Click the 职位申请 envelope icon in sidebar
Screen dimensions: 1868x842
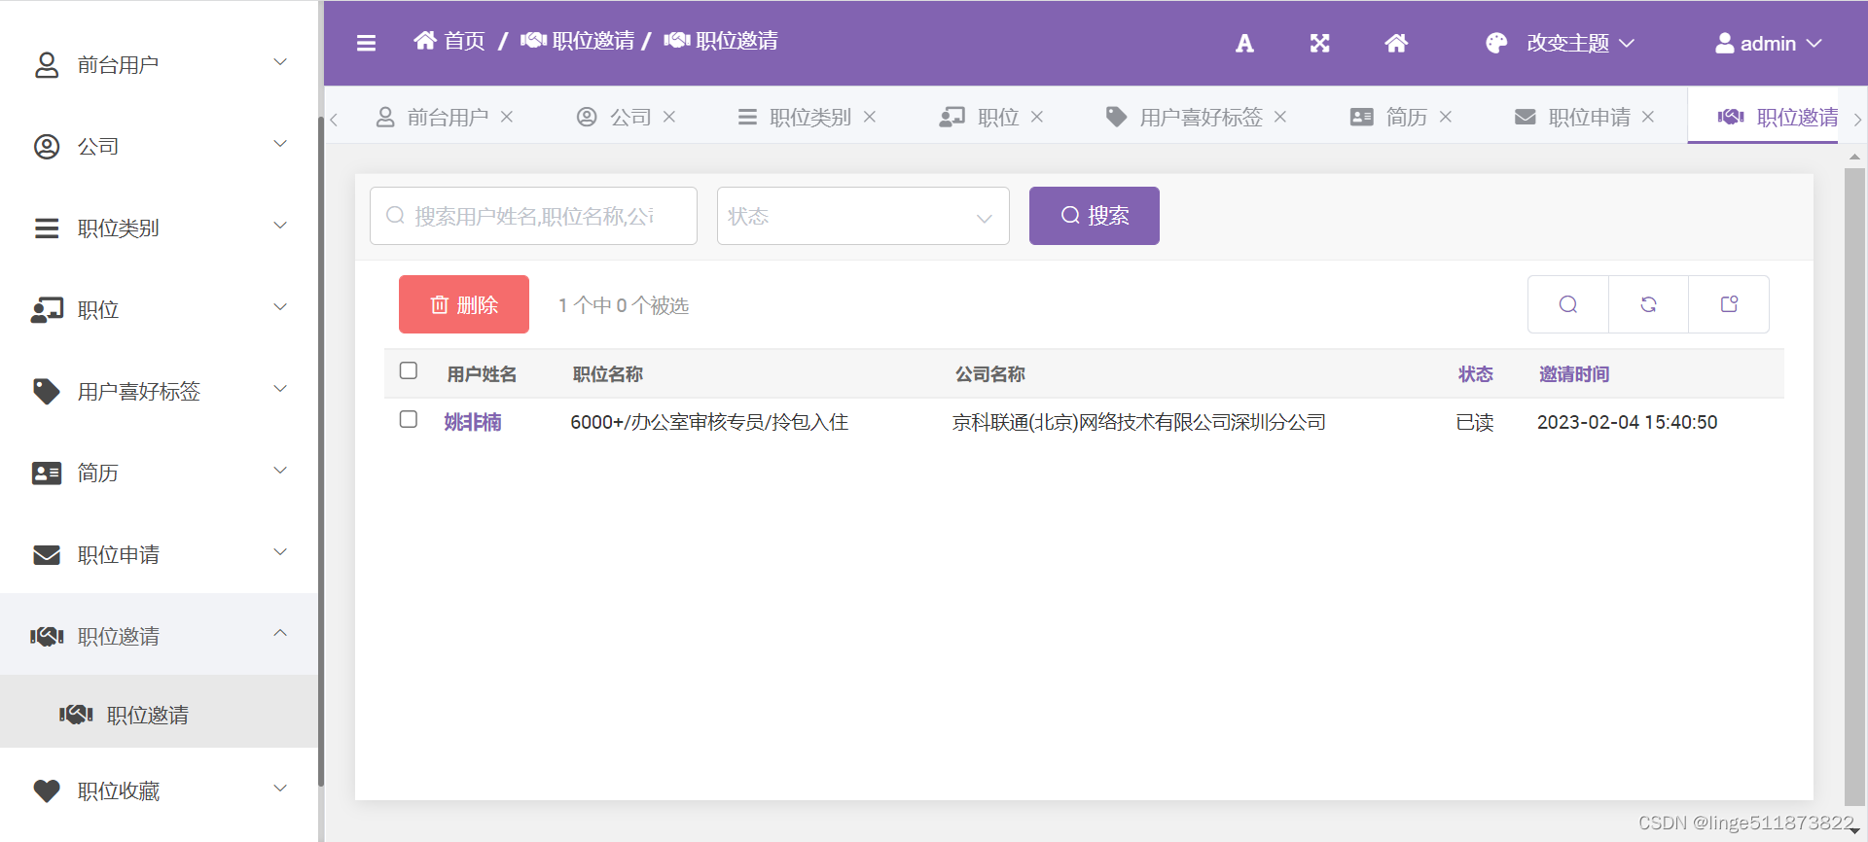point(47,555)
